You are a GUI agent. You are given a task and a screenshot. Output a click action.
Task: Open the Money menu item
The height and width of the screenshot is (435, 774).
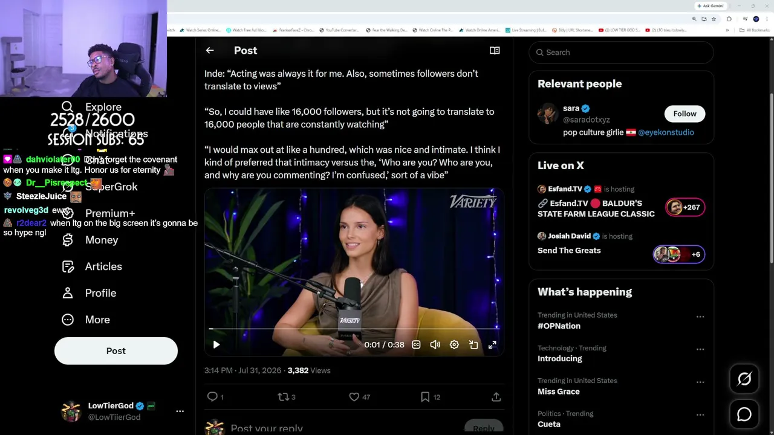coord(90,240)
